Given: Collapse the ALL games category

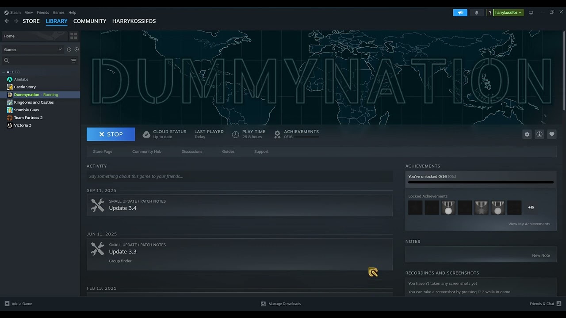Looking at the screenshot, I should [x=4, y=72].
